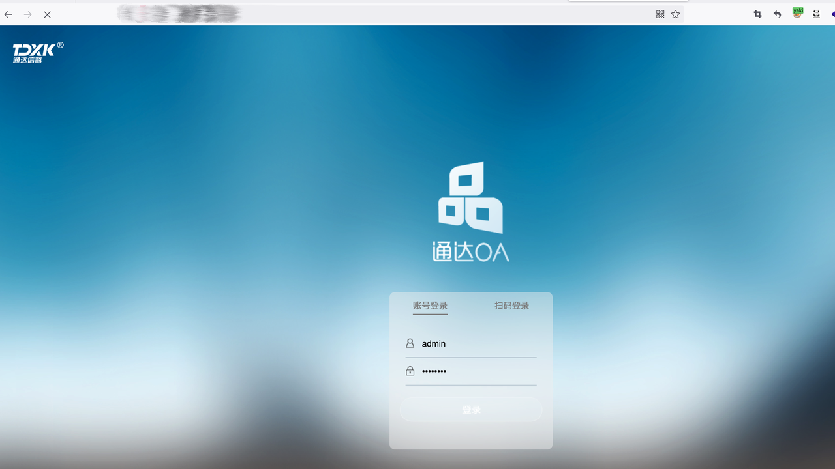Click the lock icon beside password
The image size is (835, 469).
click(410, 371)
